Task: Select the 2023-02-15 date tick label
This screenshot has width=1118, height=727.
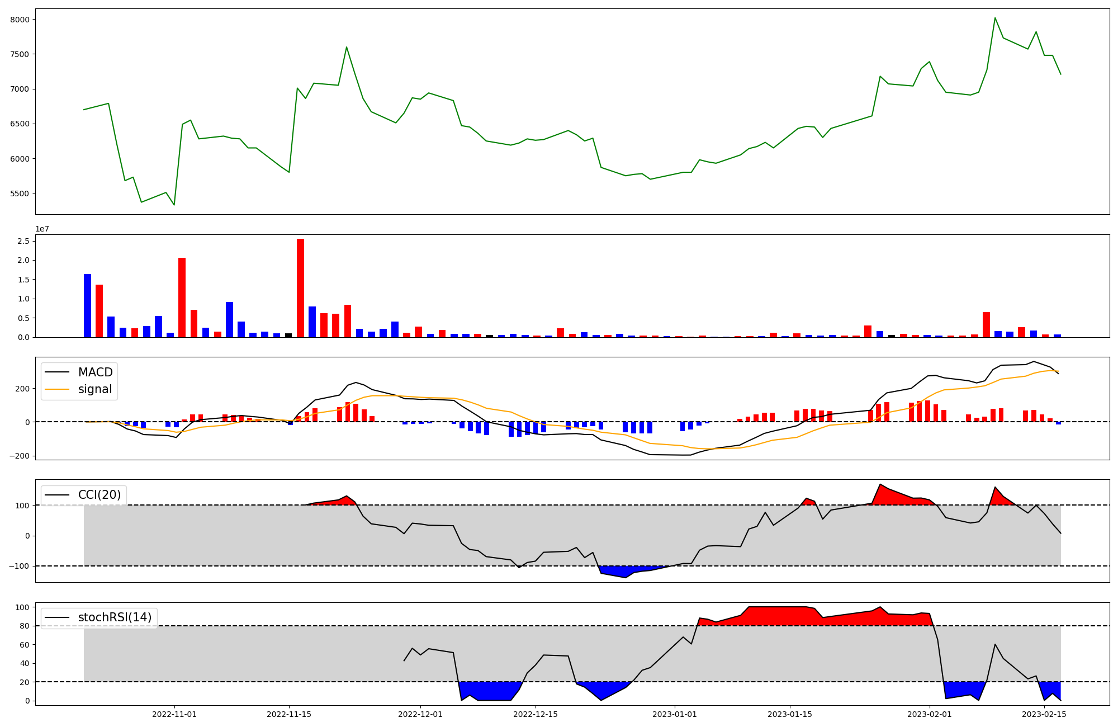Action: coord(1044,714)
